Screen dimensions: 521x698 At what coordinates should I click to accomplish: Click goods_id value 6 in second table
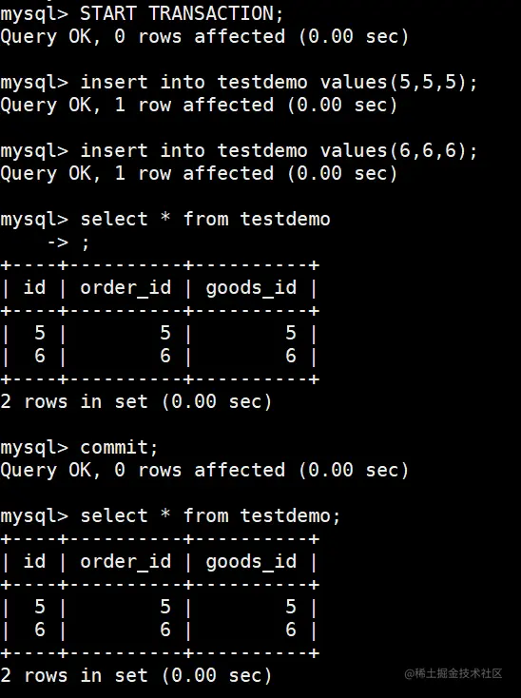[x=291, y=630]
